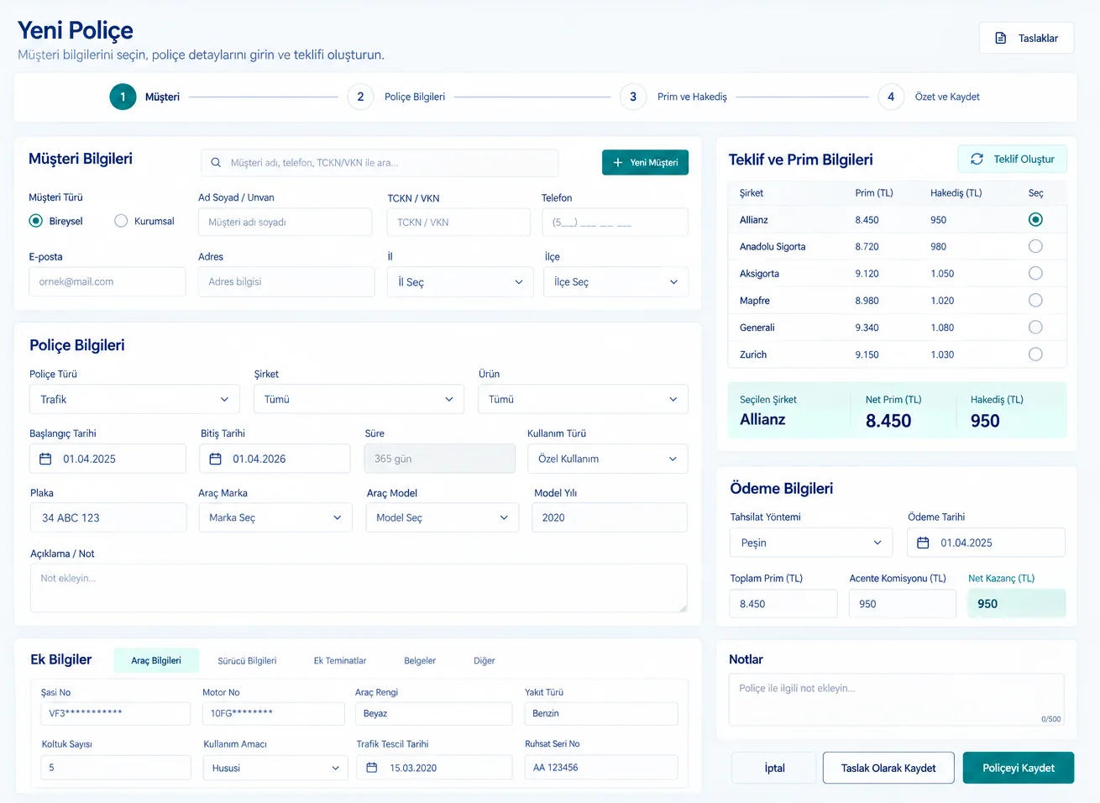
Task: Expand the Model Seç dropdown
Action: click(443, 517)
